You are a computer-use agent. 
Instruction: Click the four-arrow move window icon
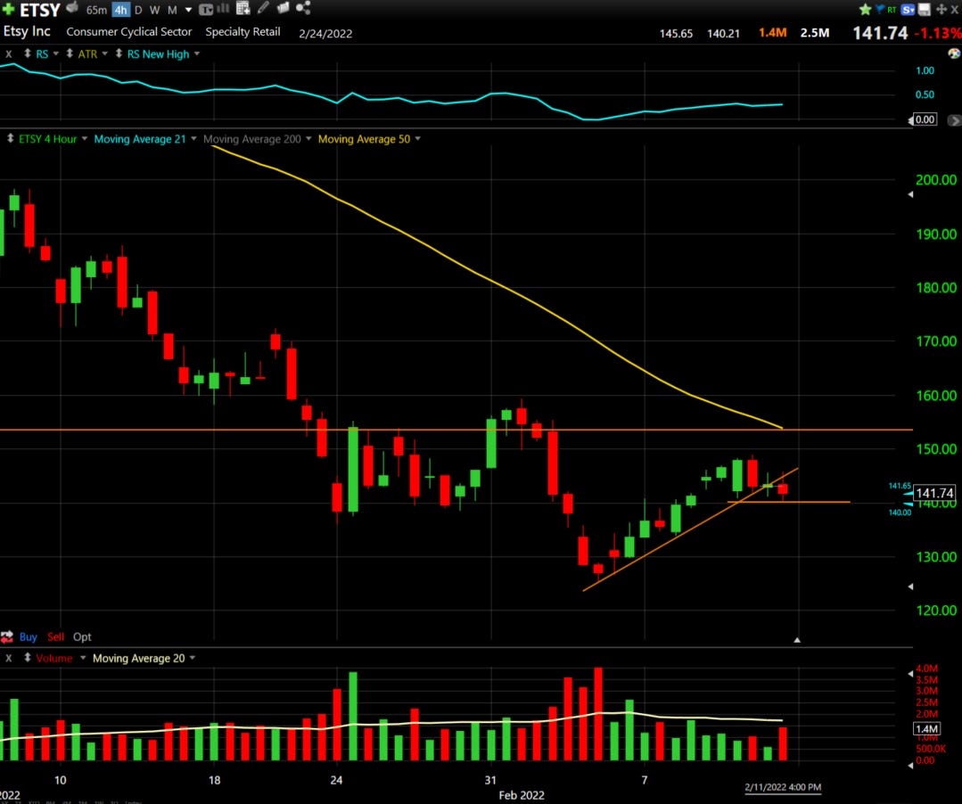[941, 9]
